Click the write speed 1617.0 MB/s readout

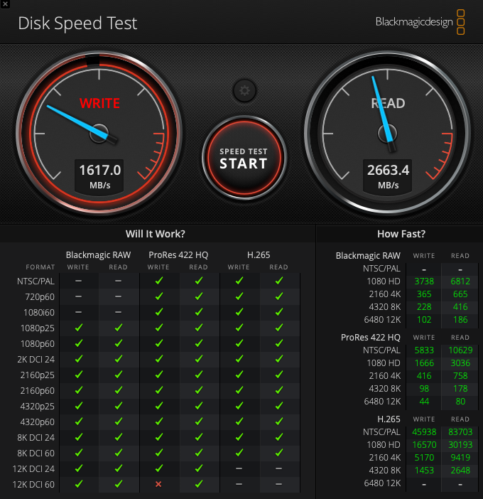point(99,176)
